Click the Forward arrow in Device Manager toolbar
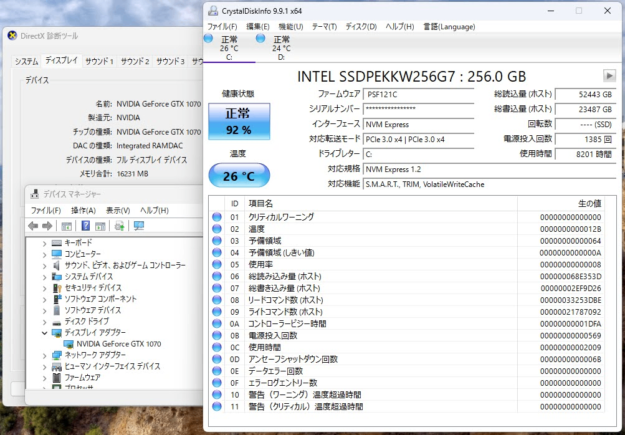 pos(47,226)
